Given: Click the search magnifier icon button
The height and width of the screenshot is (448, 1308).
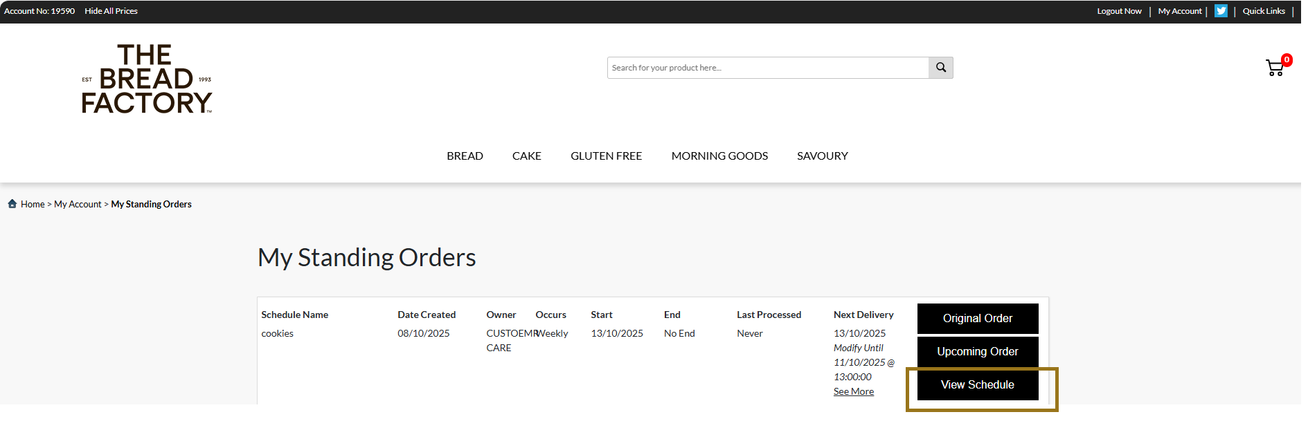Looking at the screenshot, I should (x=940, y=68).
